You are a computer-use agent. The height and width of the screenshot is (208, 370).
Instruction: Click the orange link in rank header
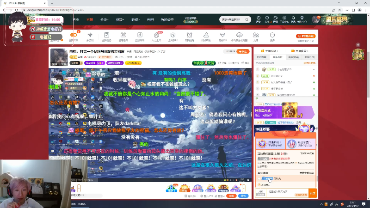309,63
